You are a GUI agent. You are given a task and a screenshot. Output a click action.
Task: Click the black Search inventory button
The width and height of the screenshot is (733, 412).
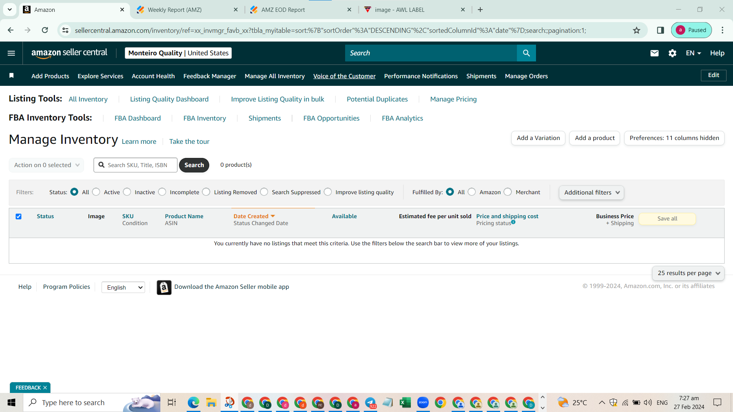194,165
